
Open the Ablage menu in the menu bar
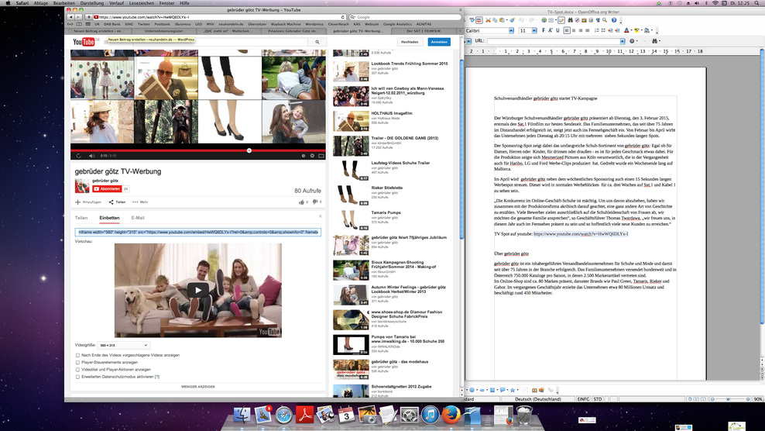click(x=41, y=3)
